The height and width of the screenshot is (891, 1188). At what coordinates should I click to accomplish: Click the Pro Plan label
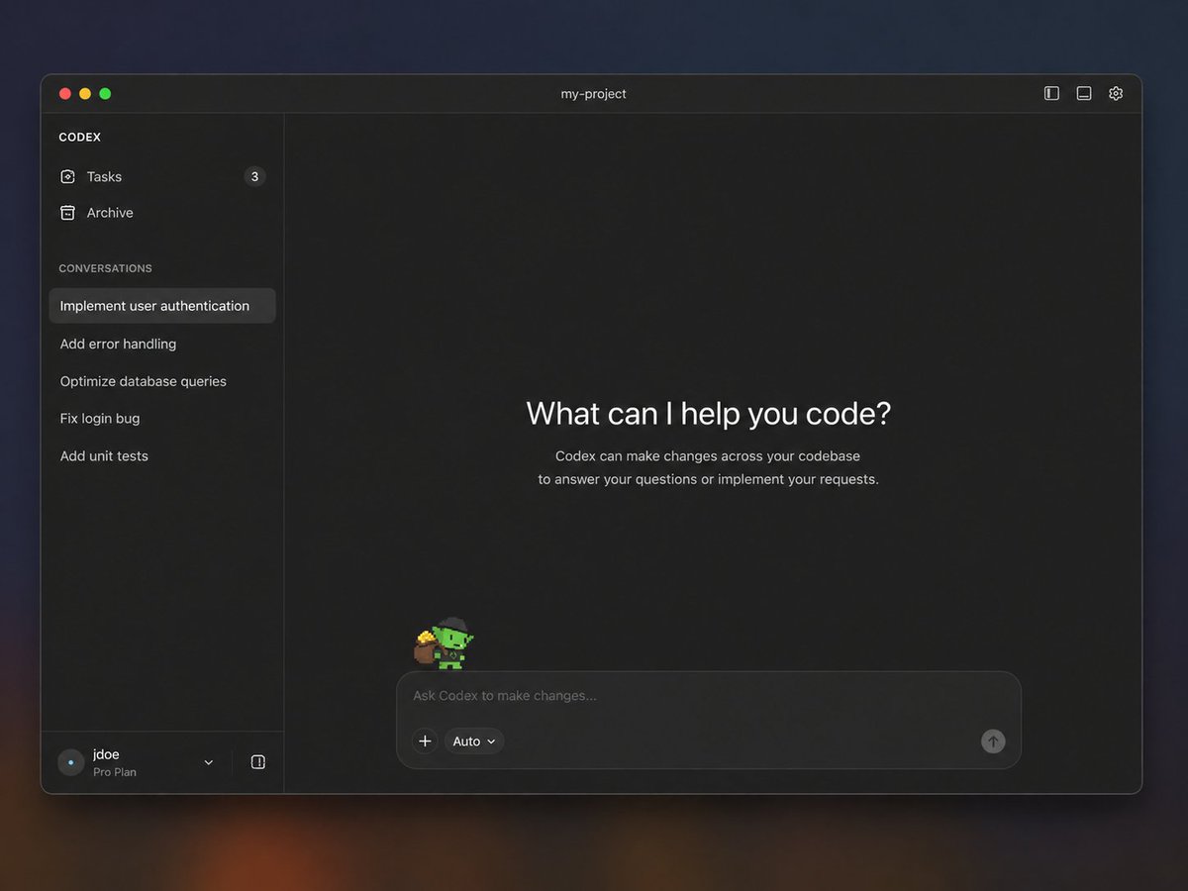115,772
